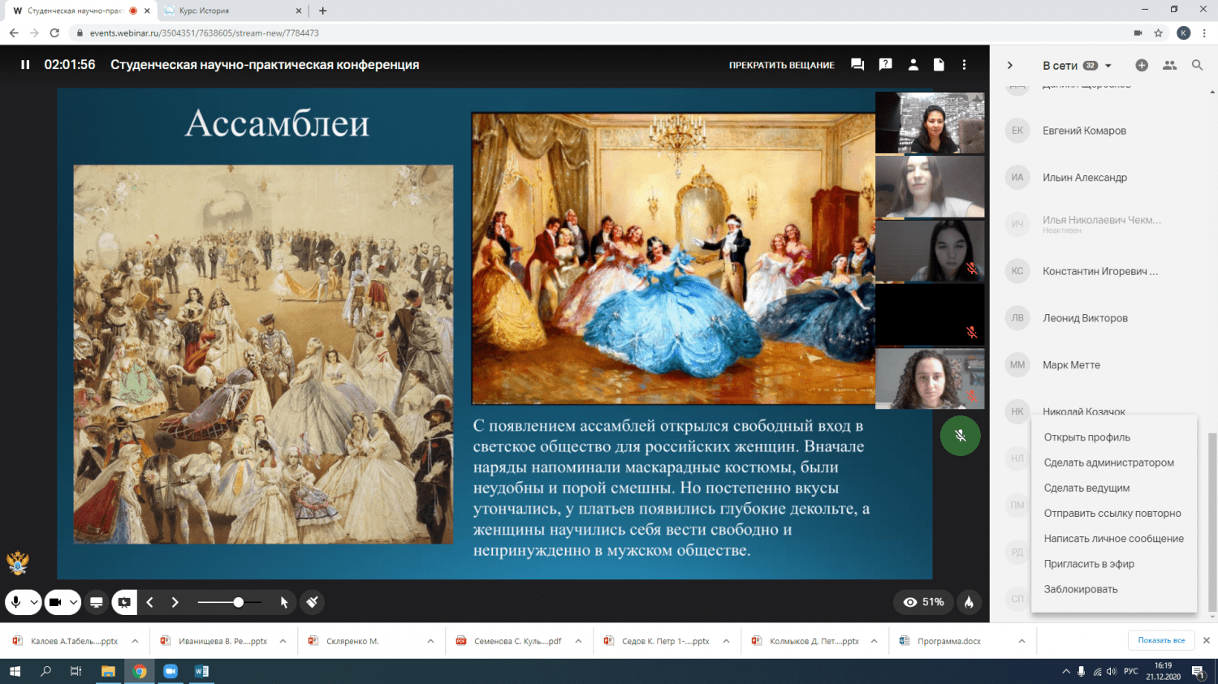Screen dimensions: 1218x684
Task: Select the pointer cursor tool
Action: [x=284, y=602]
